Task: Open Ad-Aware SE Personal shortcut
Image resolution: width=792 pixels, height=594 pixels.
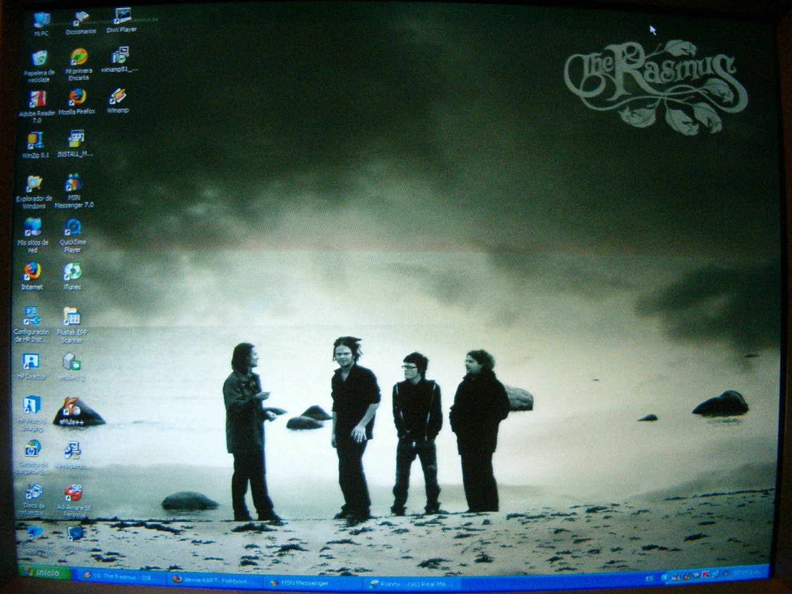Action: 74,501
